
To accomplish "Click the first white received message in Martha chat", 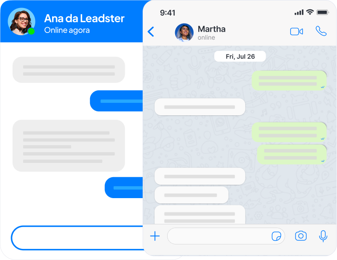I will pos(200,107).
